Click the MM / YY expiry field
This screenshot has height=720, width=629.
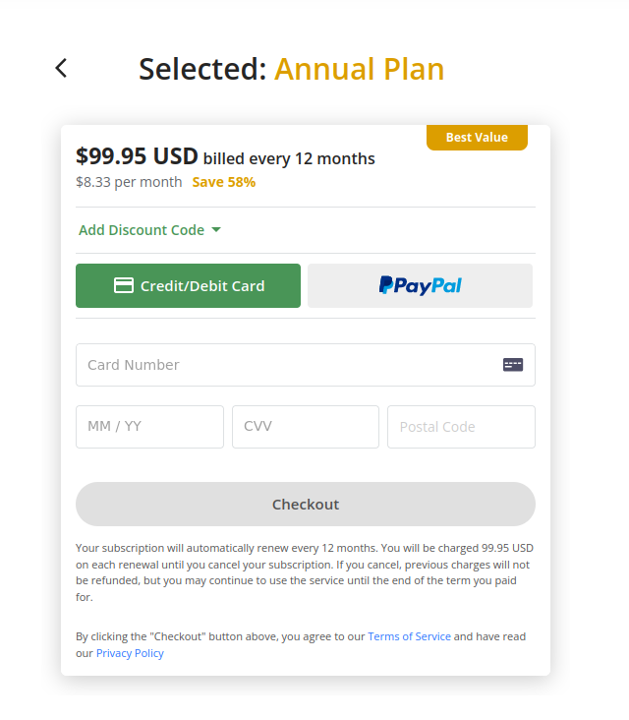pos(149,427)
